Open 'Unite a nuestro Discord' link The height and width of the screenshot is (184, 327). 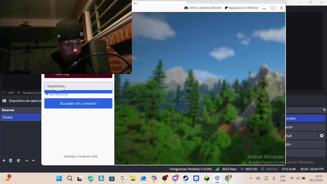click(x=203, y=8)
